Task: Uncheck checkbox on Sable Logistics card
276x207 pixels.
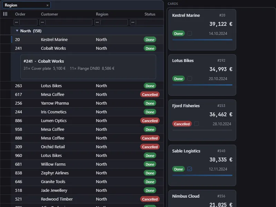Action: pyautogui.click(x=189, y=169)
